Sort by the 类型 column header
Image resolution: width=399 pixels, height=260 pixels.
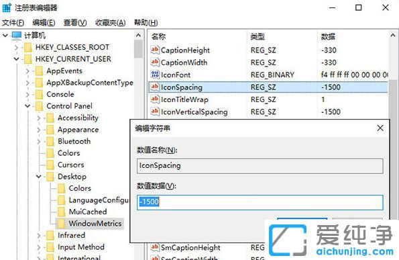(258, 37)
